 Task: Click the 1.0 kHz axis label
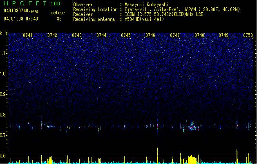tap(3, 74)
